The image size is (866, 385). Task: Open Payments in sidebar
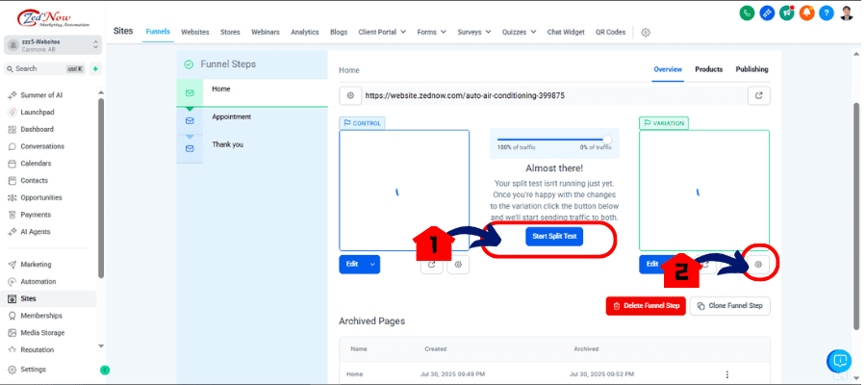coord(36,215)
